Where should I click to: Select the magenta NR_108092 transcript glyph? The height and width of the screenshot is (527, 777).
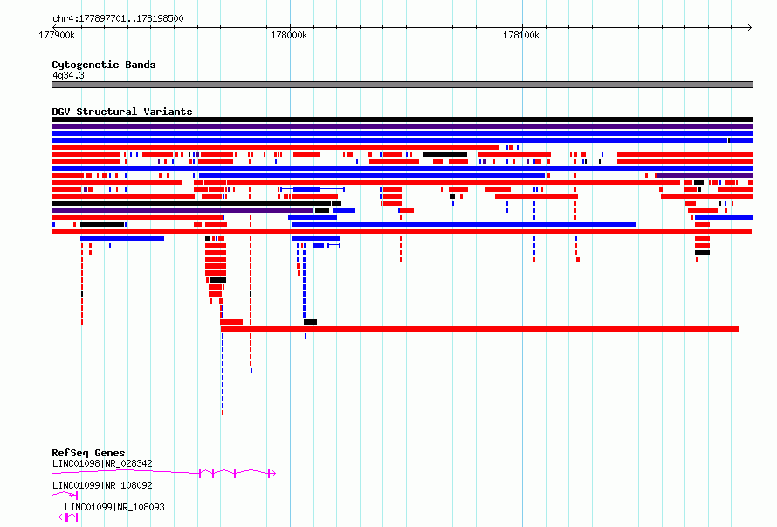click(65, 495)
